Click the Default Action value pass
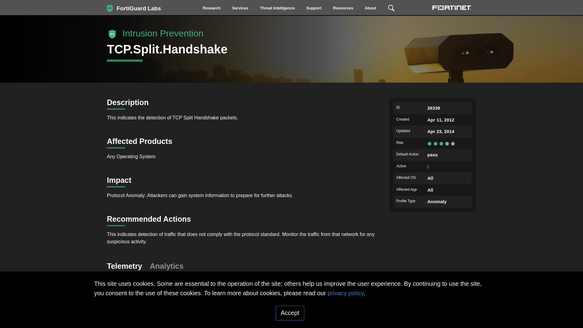This screenshot has height=328, width=583. click(x=432, y=155)
